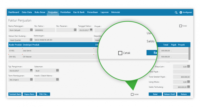
Task: Click the Rekam Draft button
Action: 169,94
